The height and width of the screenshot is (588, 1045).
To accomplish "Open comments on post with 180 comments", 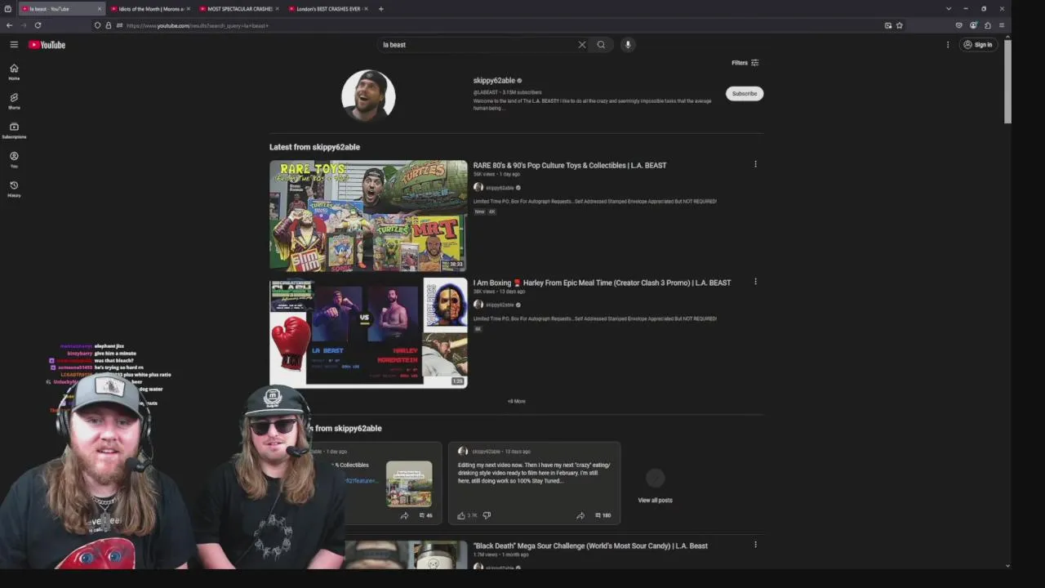I will point(603,515).
